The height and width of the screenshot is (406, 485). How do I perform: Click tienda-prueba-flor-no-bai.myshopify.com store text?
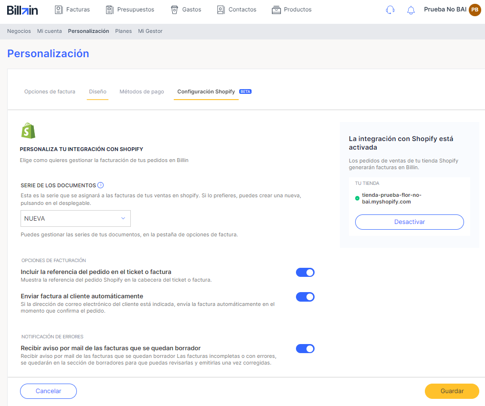coord(391,198)
